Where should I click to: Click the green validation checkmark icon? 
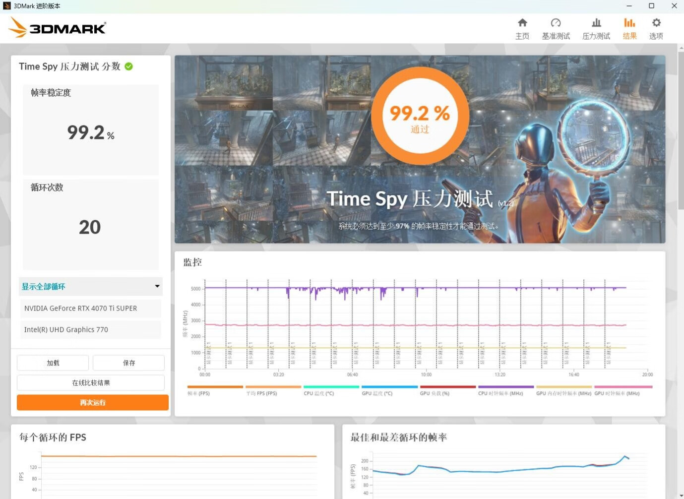coord(129,66)
